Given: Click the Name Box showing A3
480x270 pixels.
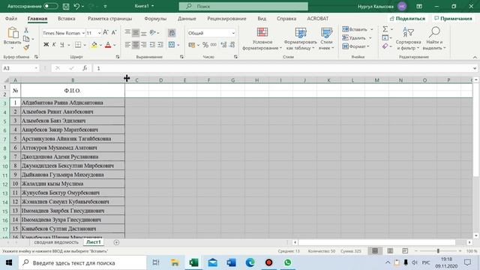Looking at the screenshot, I should coord(20,68).
